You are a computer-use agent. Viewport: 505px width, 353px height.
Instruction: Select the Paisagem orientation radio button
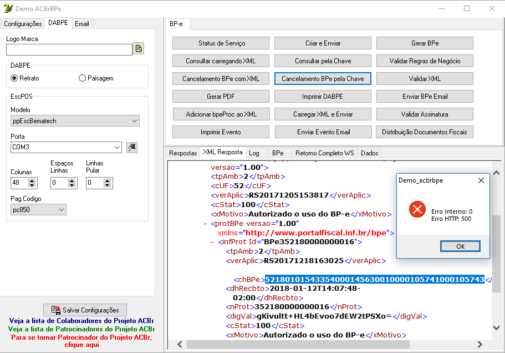click(82, 78)
